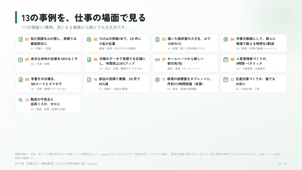This screenshot has height=170, width=302.
Task: Click the page number '03 / 20'
Action: tap(282, 164)
